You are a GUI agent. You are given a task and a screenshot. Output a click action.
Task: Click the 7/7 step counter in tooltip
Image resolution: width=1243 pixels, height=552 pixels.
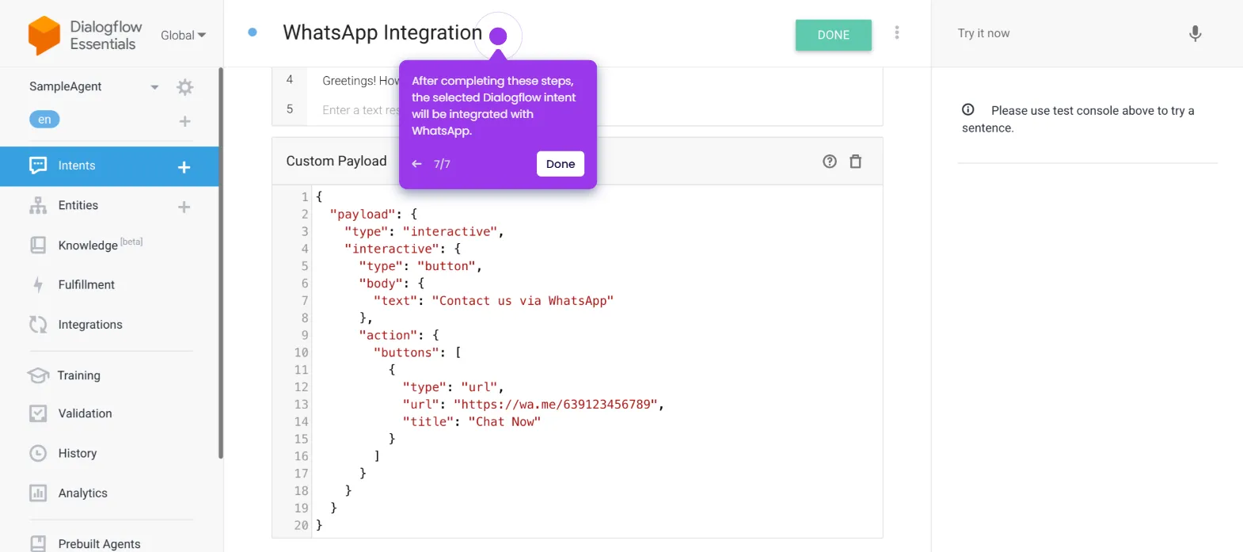click(x=442, y=164)
